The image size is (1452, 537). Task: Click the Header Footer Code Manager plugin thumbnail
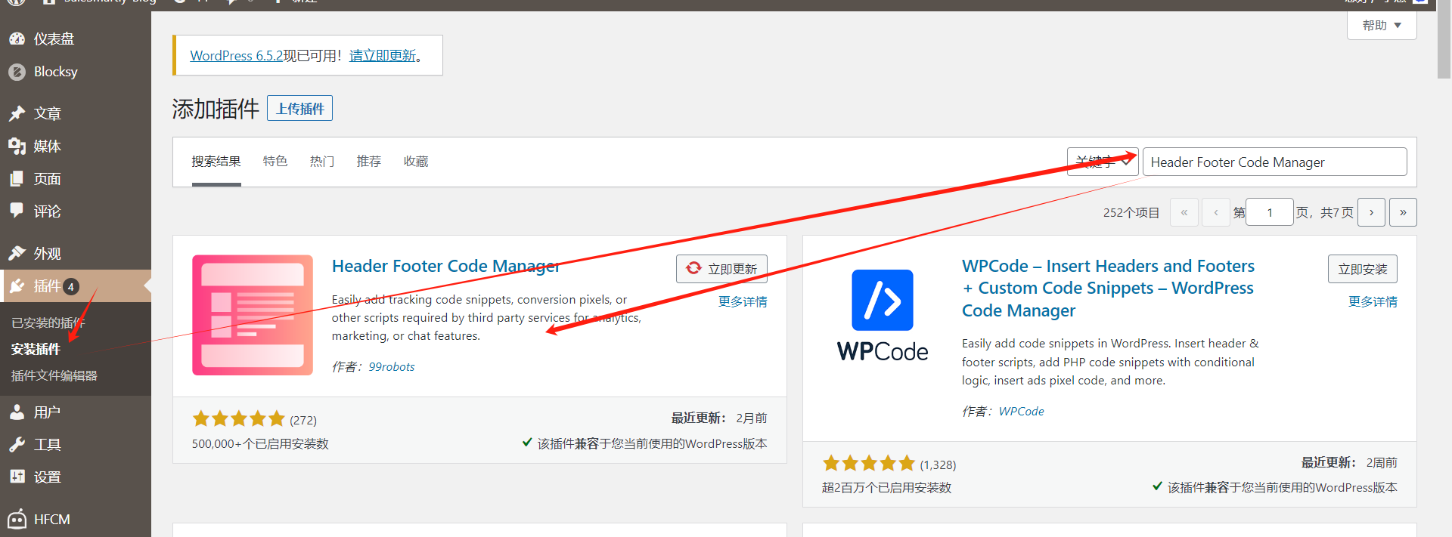tap(253, 315)
